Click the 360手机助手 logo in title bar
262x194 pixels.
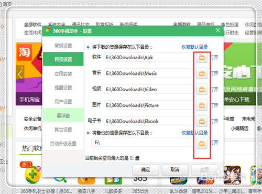tap(48, 31)
